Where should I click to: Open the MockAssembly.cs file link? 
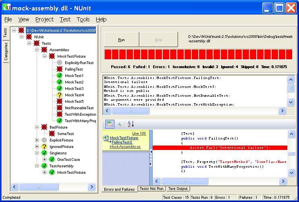click(x=125, y=147)
